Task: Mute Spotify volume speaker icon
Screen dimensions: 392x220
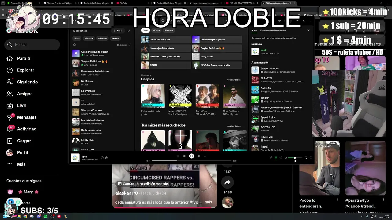Action: click(285, 158)
